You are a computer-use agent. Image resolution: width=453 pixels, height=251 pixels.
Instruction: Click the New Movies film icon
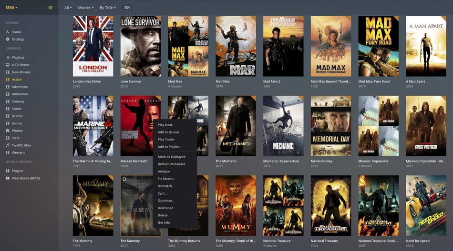point(8,72)
